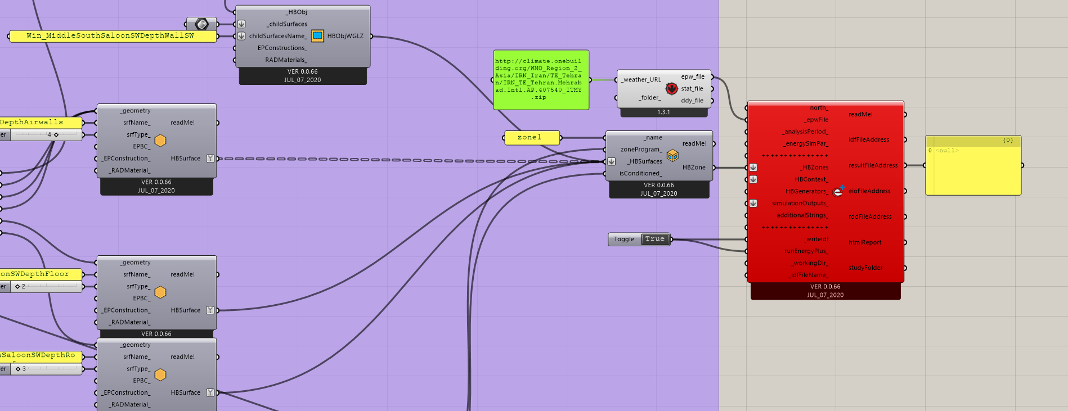
Task: Click the Run EnergyPlus icon on red component
Action: click(x=838, y=192)
